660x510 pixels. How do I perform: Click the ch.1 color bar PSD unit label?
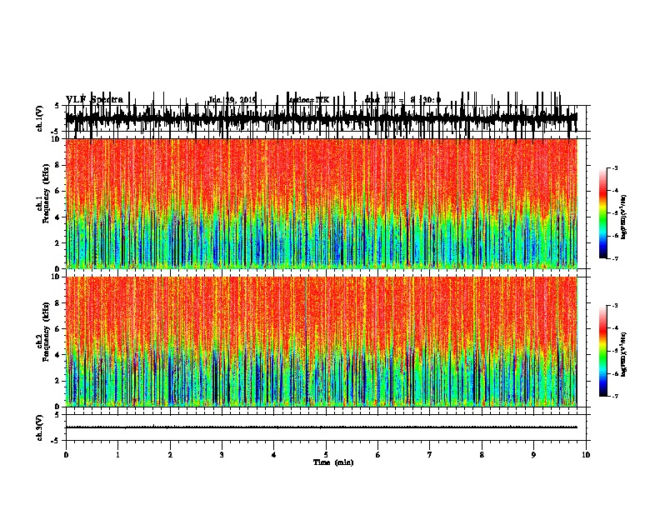623,217
